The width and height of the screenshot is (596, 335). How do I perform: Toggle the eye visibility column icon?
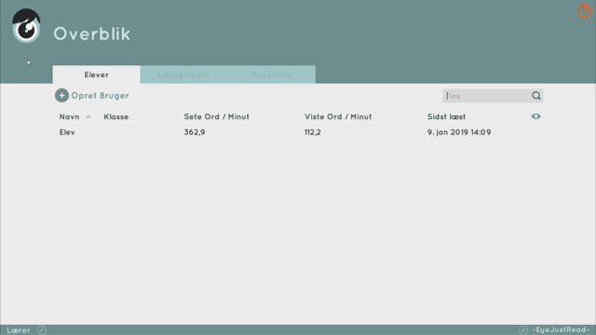click(536, 116)
